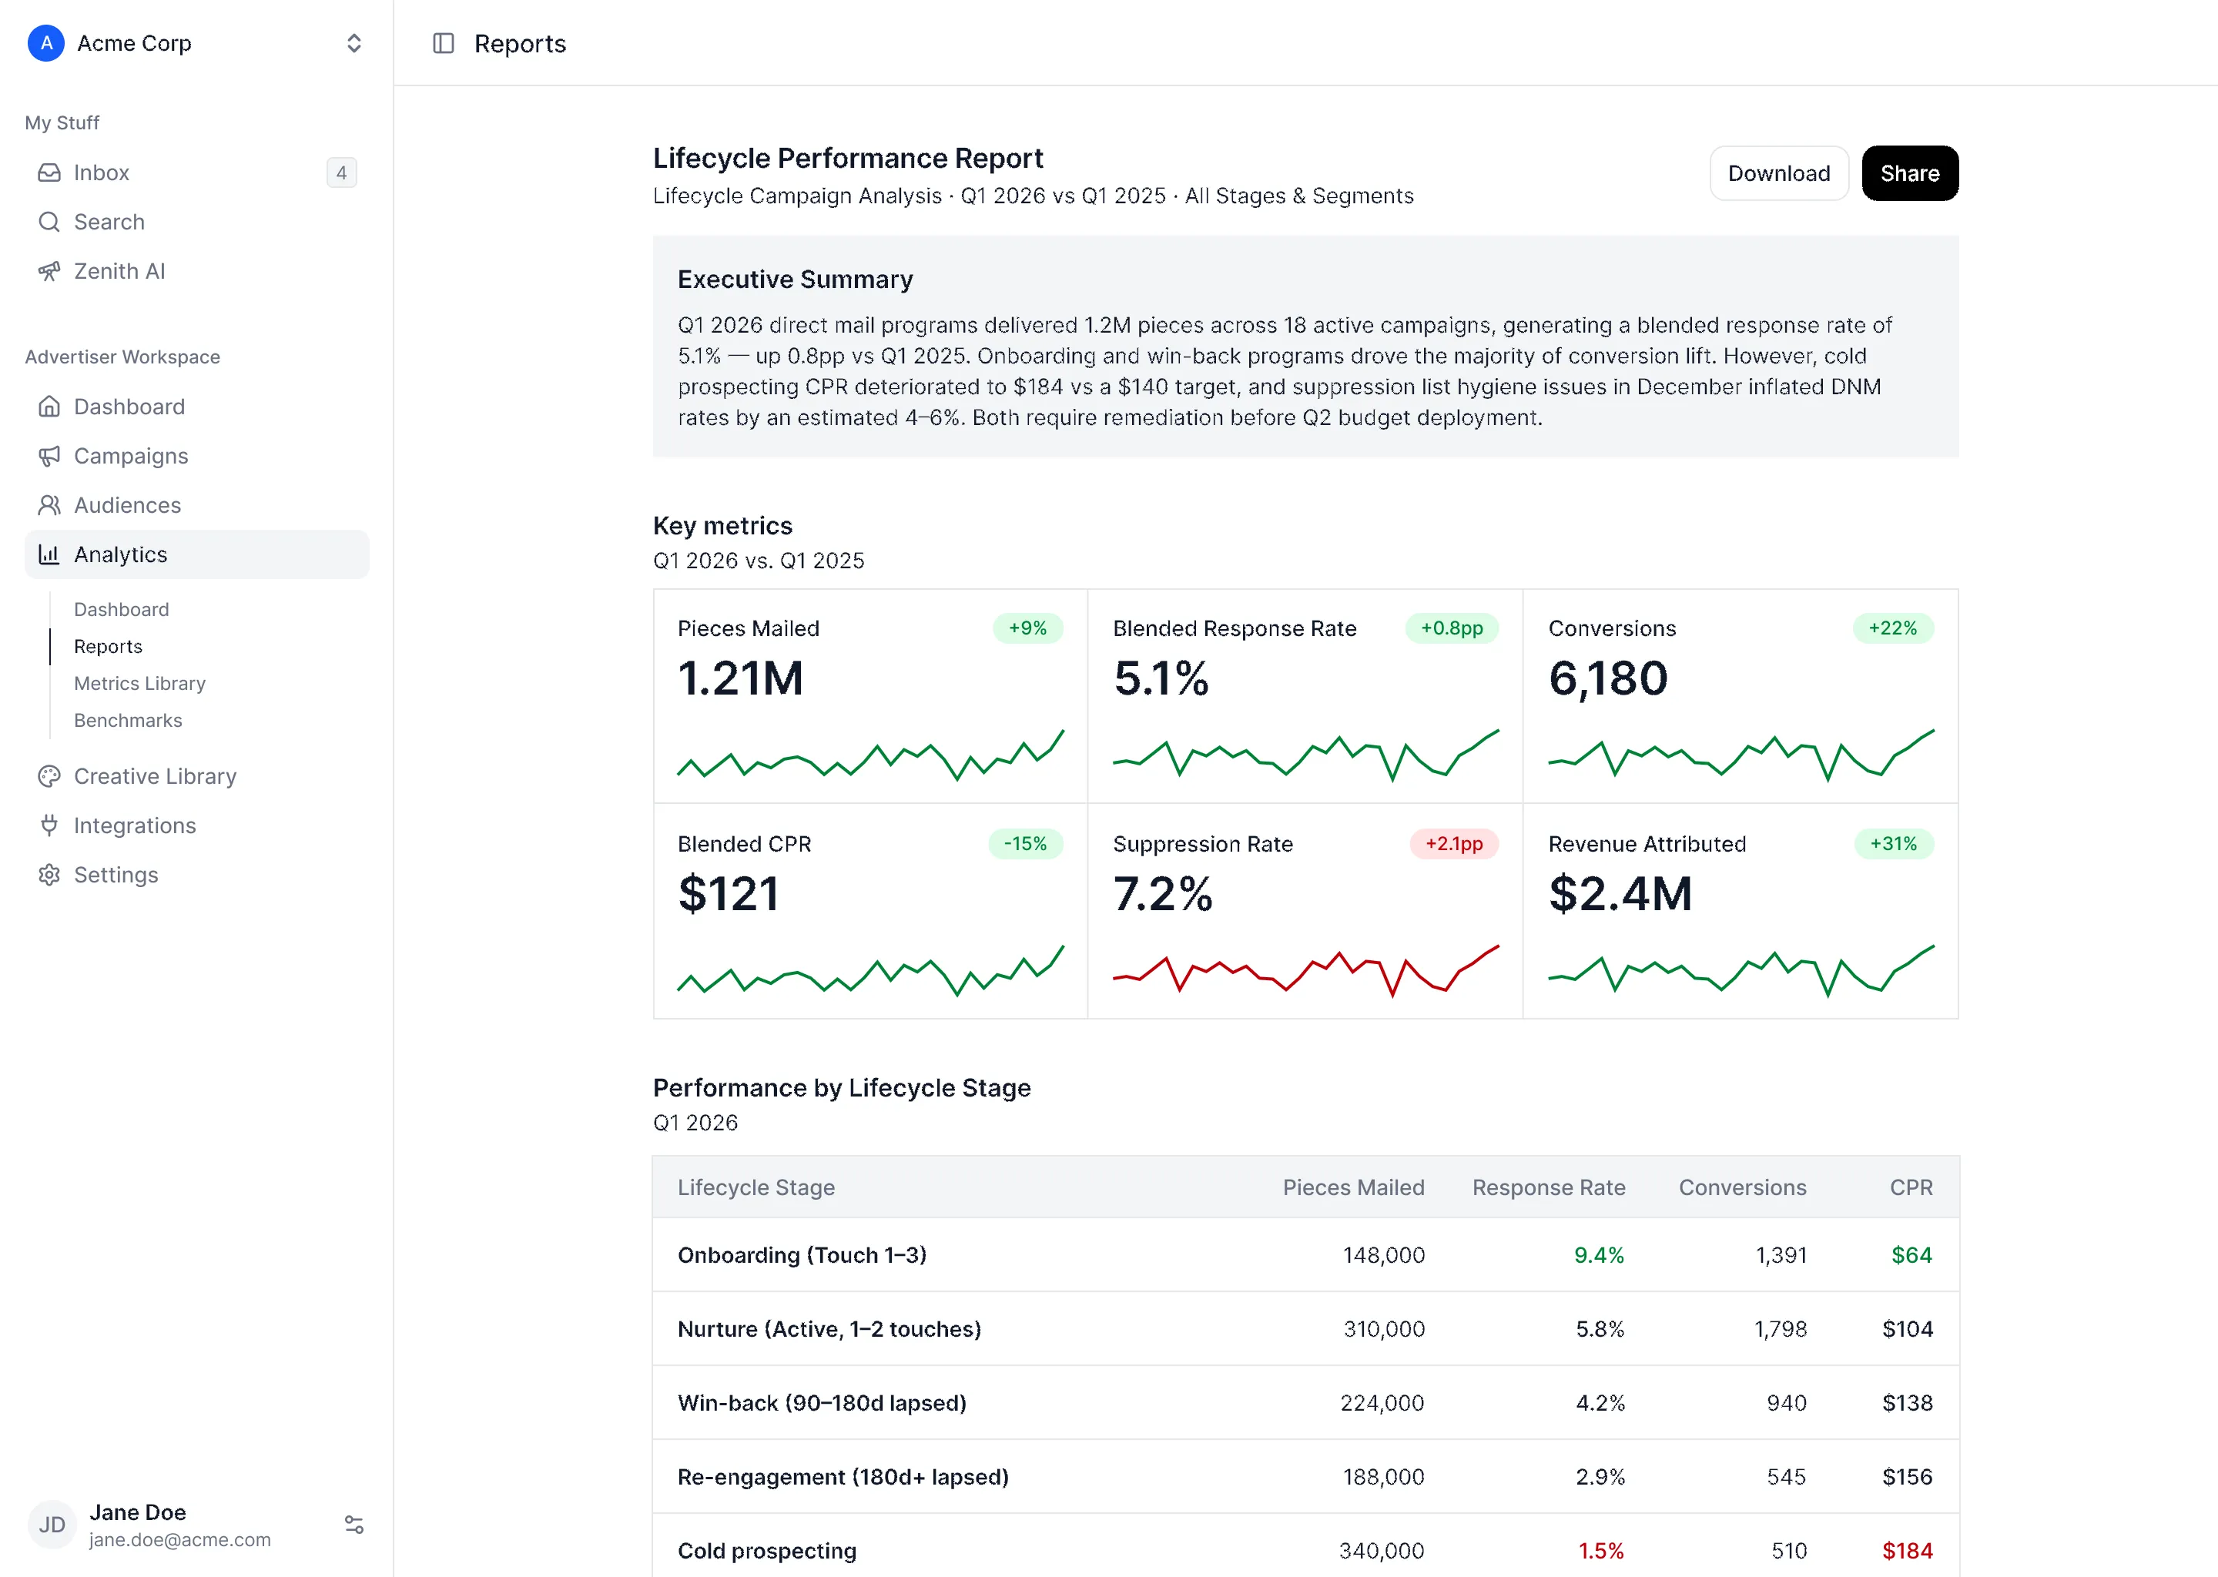
Task: Go to Audiences in sidebar
Action: coord(197,505)
